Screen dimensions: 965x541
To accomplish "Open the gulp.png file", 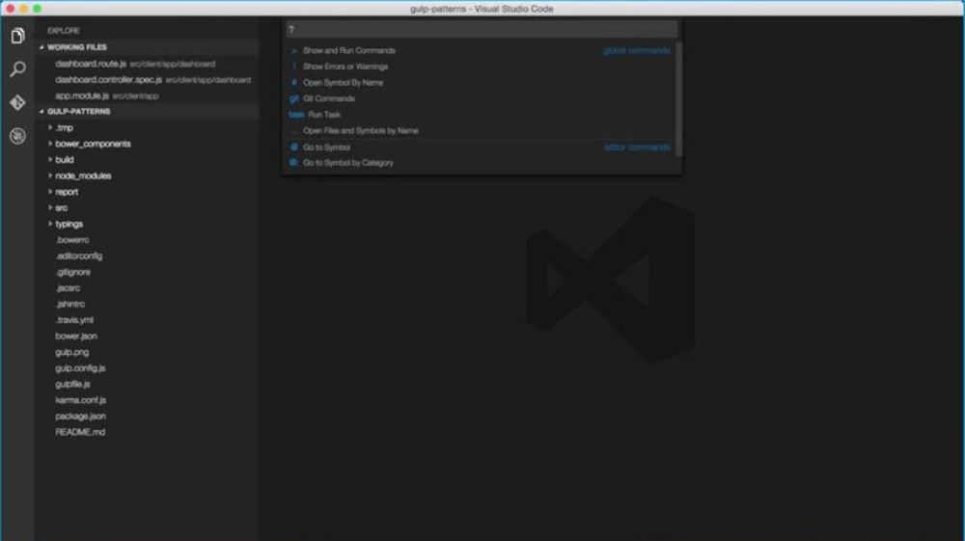I will coord(72,352).
